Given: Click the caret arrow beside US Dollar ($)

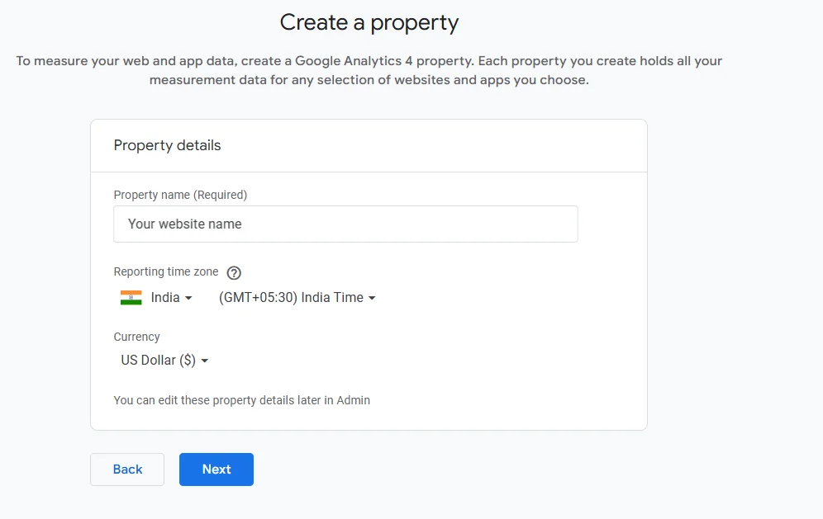Looking at the screenshot, I should 204,361.
